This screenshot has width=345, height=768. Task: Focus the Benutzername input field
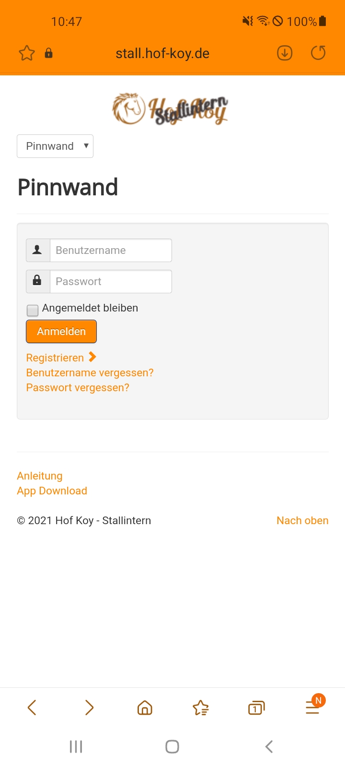[x=111, y=251]
